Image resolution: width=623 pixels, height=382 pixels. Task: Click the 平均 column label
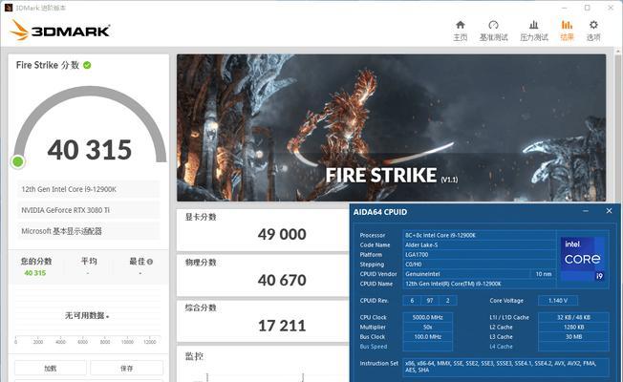tap(89, 262)
